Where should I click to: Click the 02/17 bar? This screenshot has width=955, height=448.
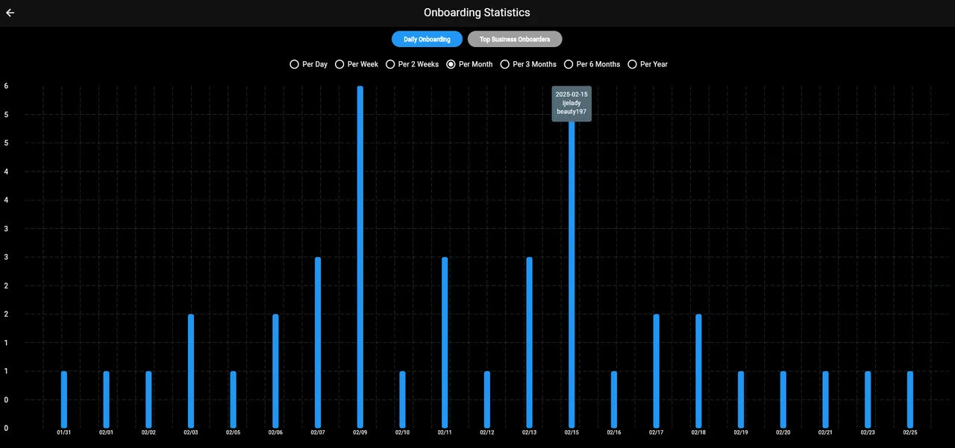point(657,371)
